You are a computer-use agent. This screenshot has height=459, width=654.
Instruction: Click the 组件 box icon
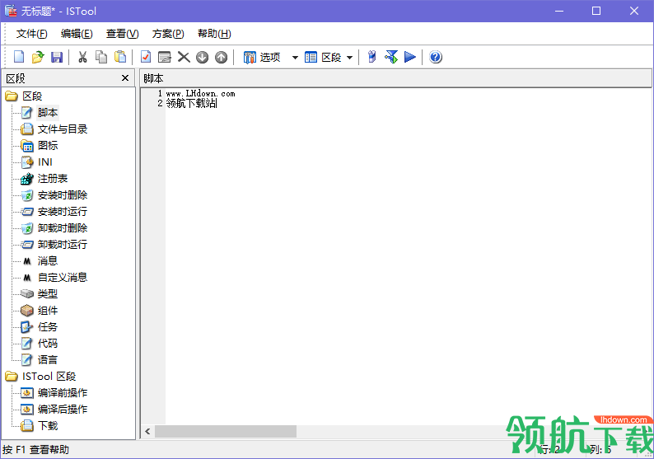(x=27, y=311)
